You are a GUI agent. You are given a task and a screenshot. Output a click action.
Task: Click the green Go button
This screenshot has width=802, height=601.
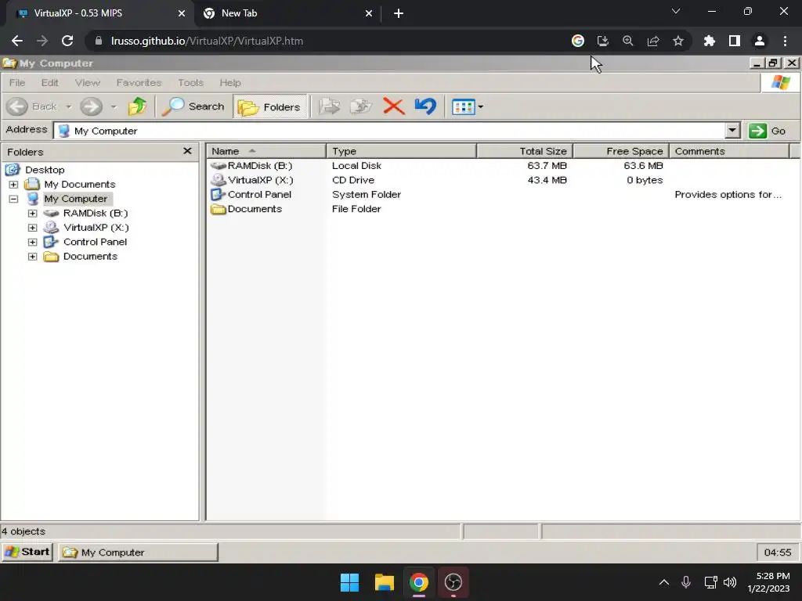click(x=768, y=131)
